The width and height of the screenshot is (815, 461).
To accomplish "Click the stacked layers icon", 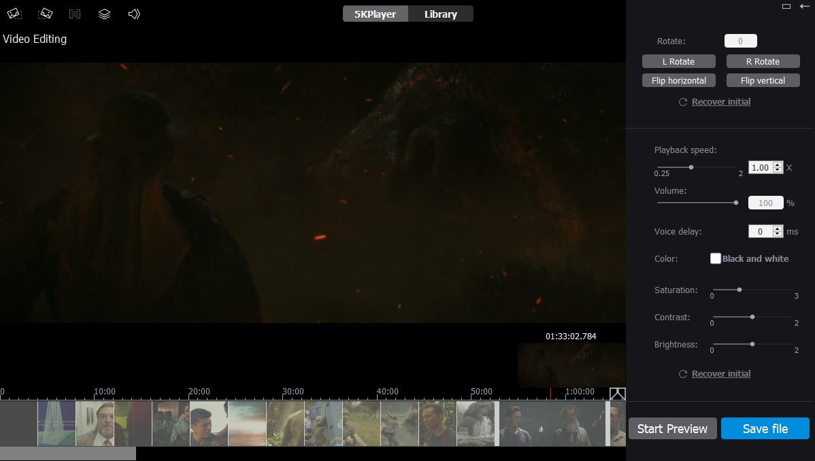I will click(x=104, y=14).
